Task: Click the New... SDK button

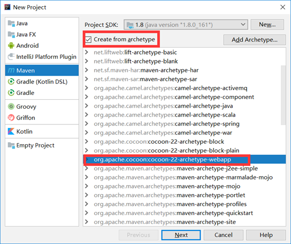Action: coord(267,25)
